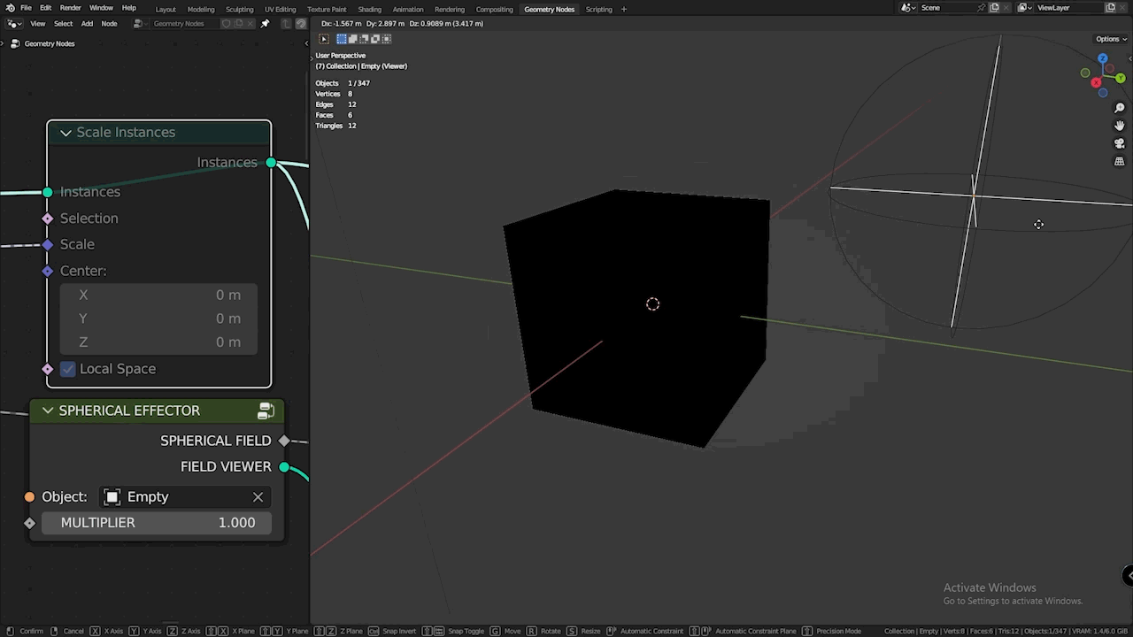Click the Center Z value field

(158, 342)
